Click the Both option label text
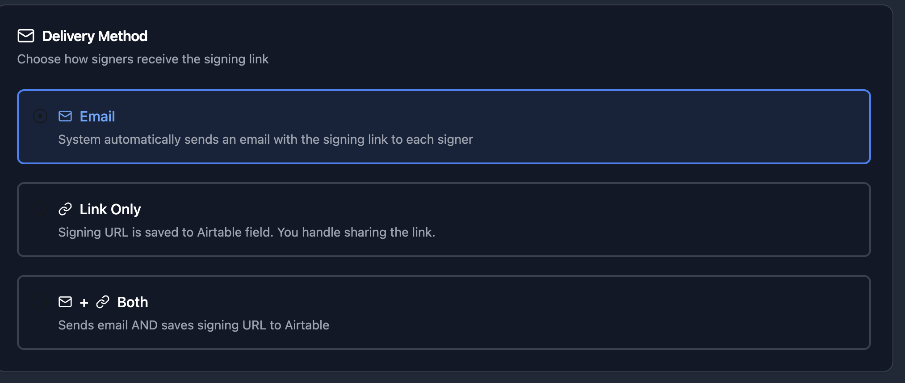The height and width of the screenshot is (383, 905). tap(132, 302)
